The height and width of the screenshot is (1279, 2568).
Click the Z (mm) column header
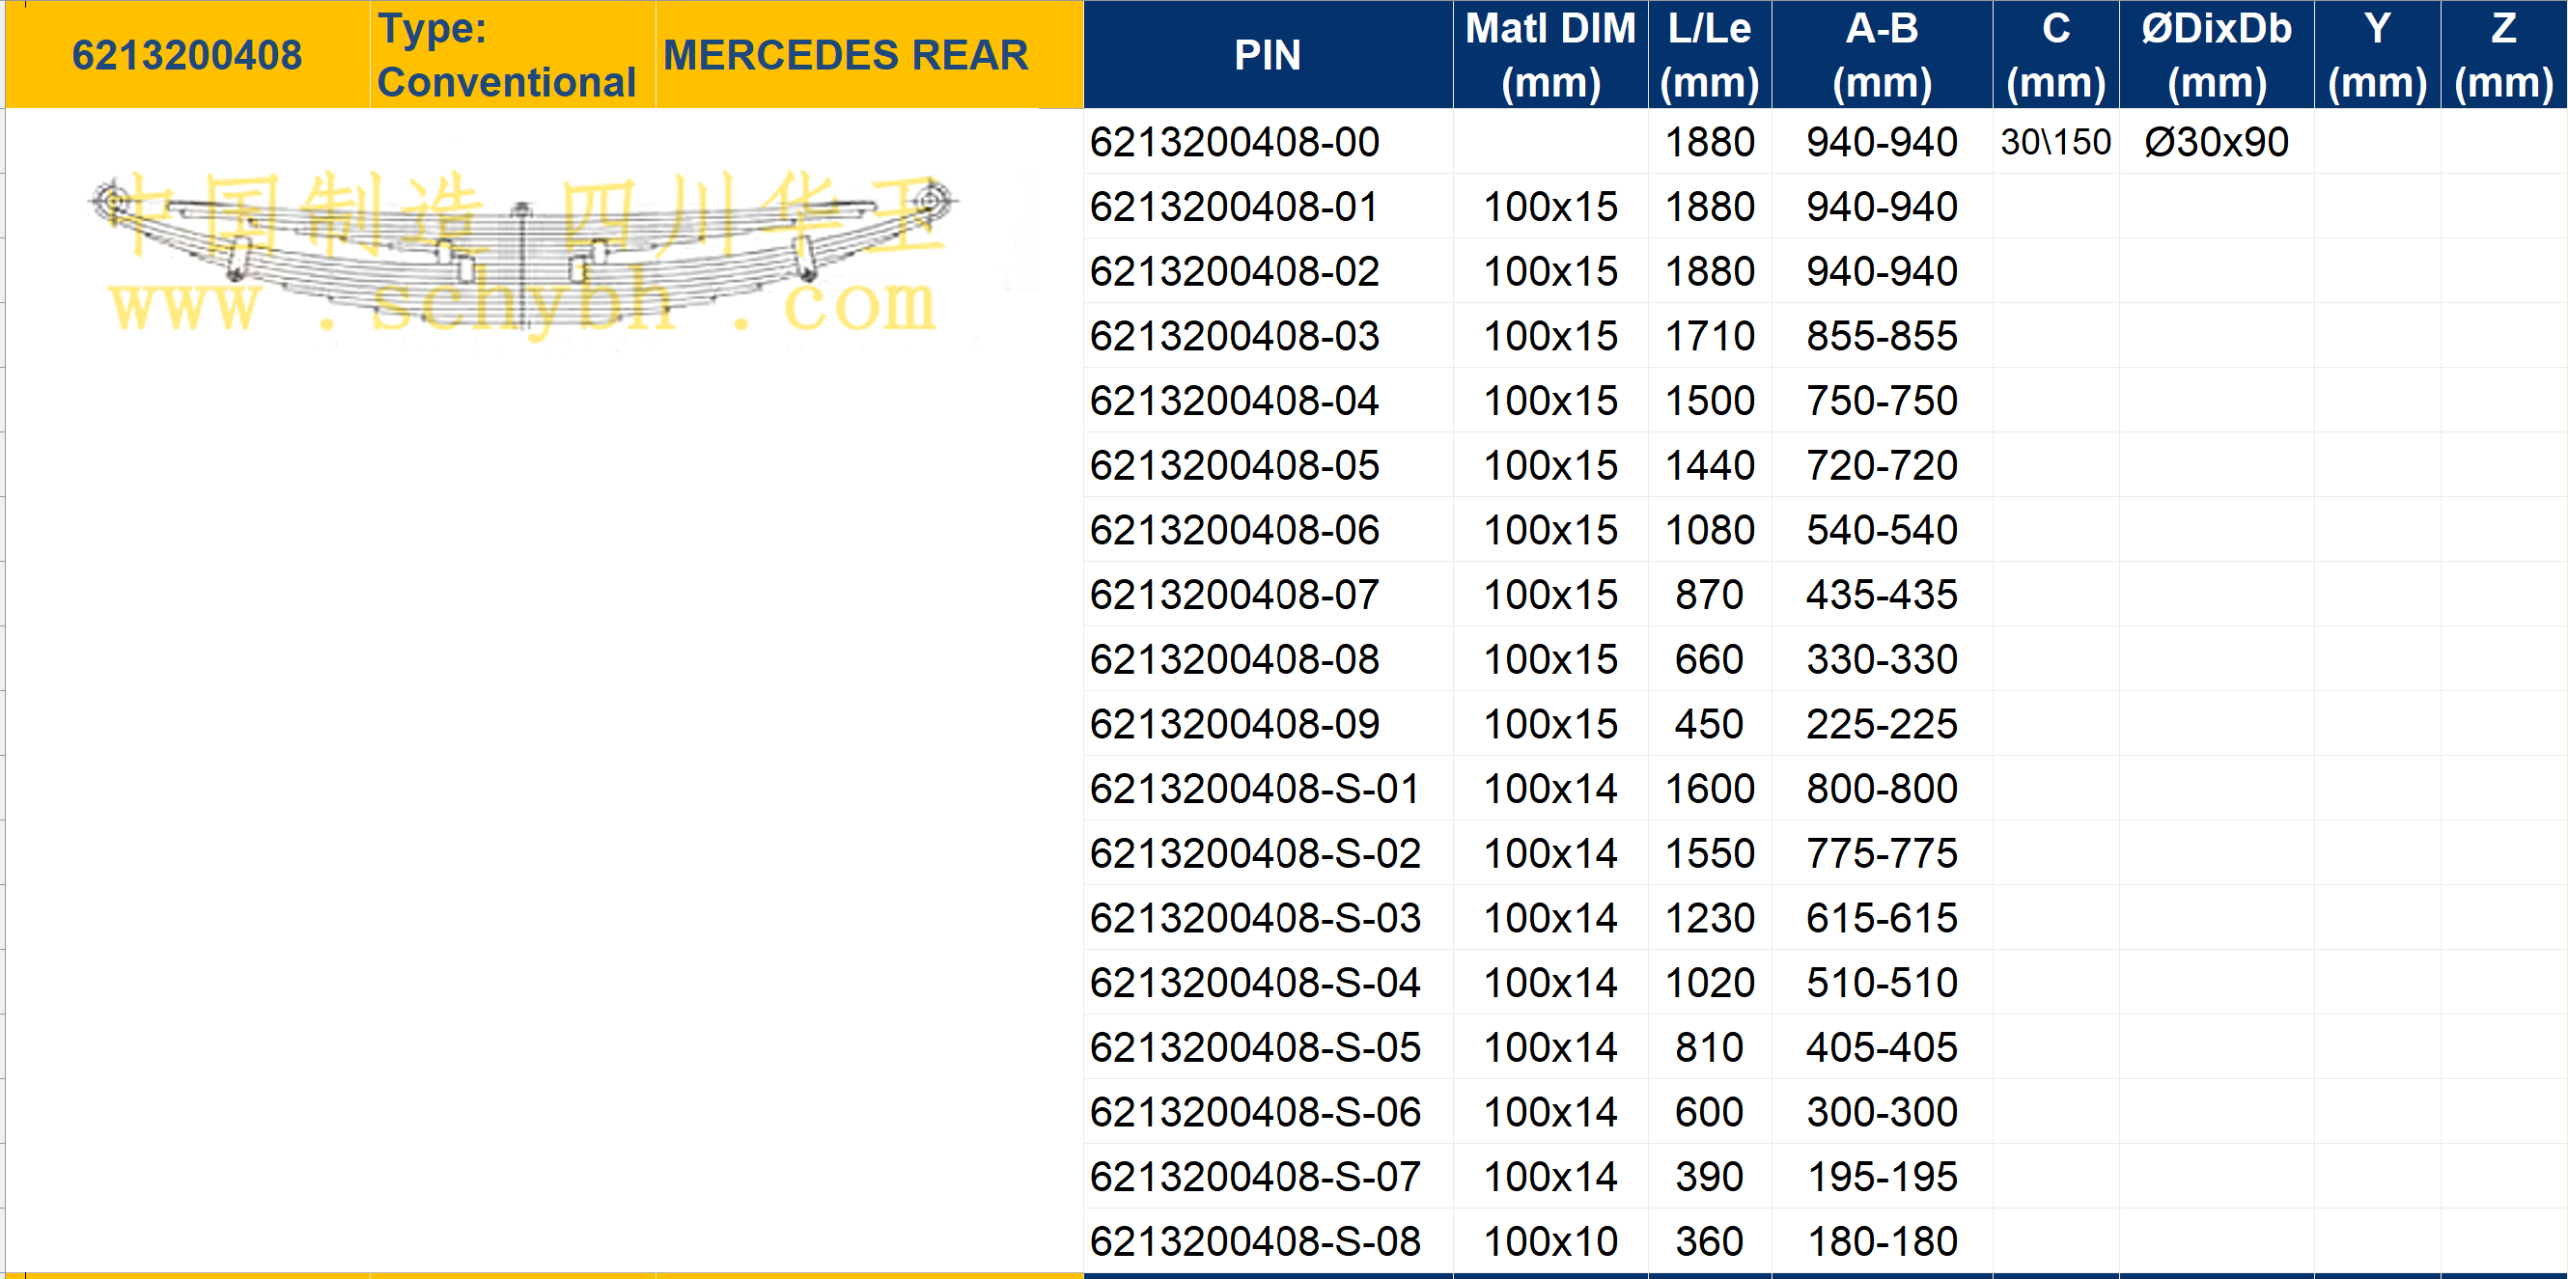tap(2504, 55)
